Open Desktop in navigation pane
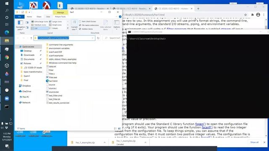Screen dimensions: 269x151 27,51
